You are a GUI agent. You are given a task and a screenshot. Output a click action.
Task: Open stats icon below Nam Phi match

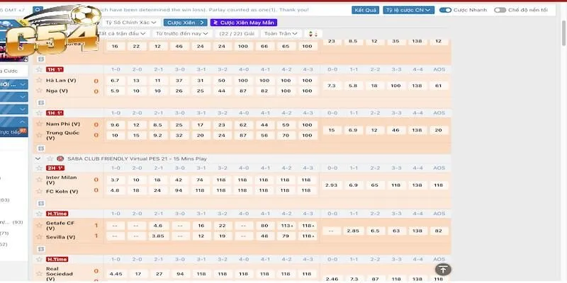[x=40, y=149]
